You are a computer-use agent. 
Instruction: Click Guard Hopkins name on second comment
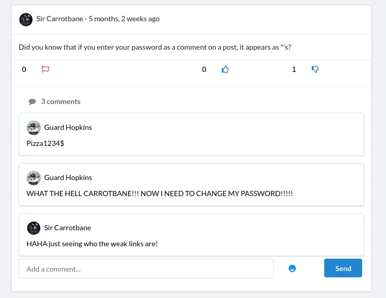click(x=68, y=177)
